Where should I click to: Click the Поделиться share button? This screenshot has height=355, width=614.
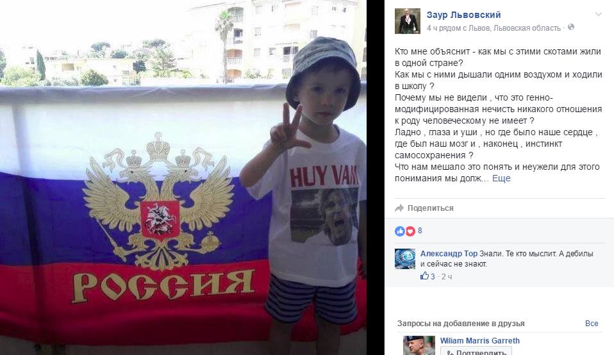[x=424, y=208]
